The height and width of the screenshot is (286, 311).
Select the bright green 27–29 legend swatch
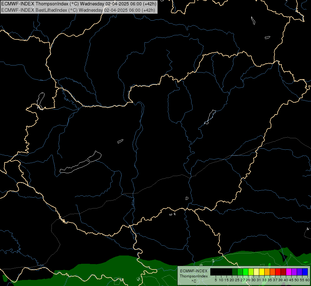[x=246, y=272]
